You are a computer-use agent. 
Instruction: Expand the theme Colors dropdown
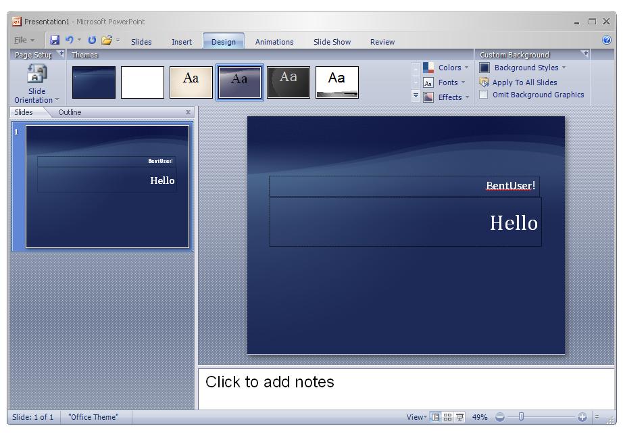[446, 68]
